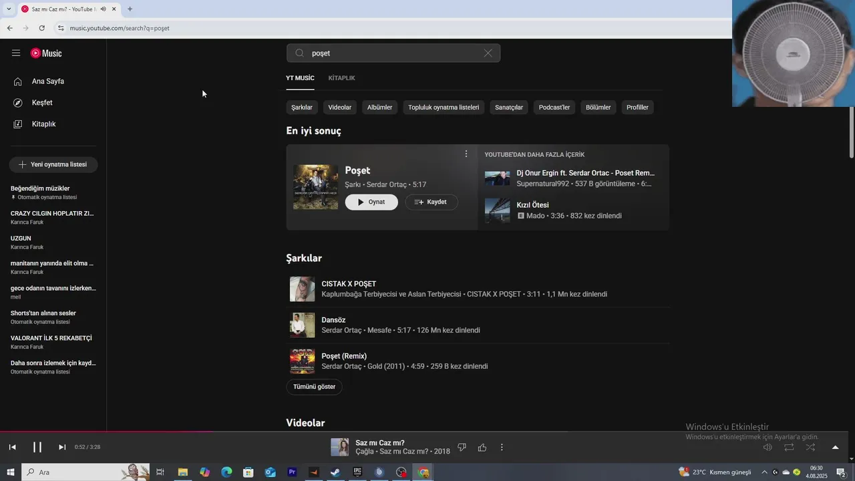This screenshot has width=855, height=481.
Task: Open a new browser tab
Action: coord(130,9)
